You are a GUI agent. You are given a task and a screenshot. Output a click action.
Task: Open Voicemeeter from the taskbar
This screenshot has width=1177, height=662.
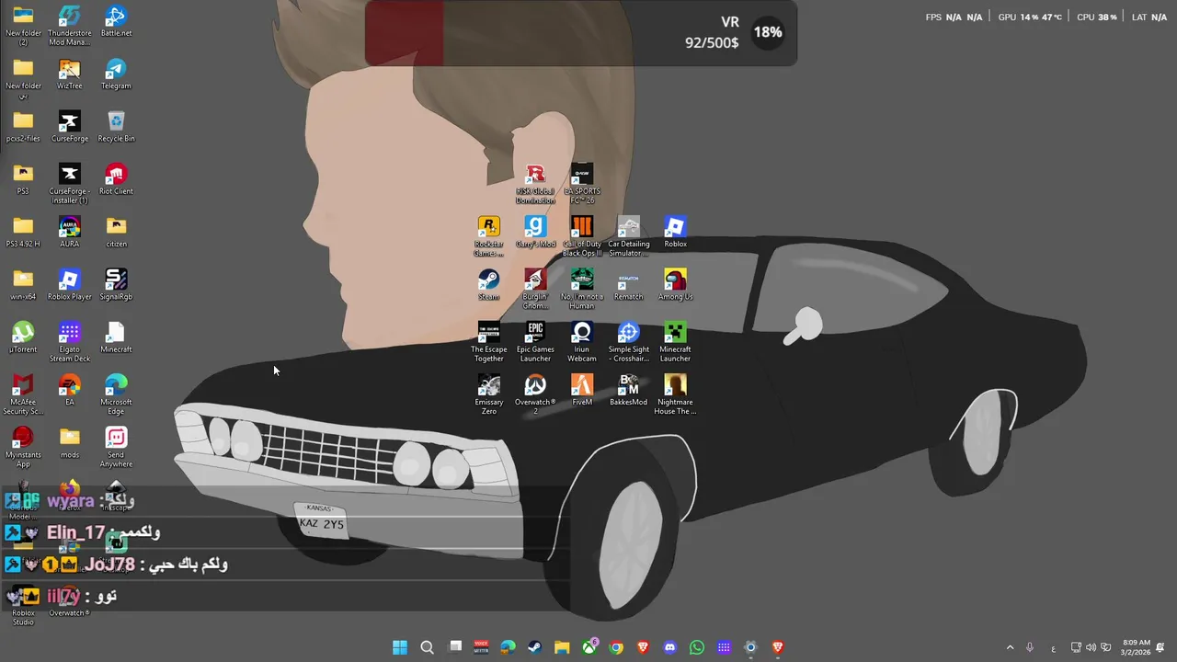481,647
